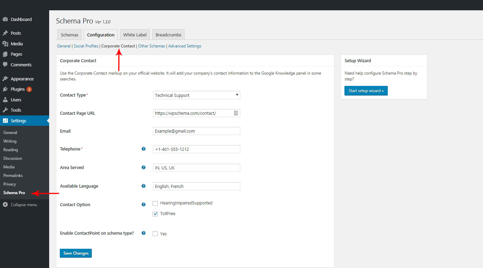Expand the Users menu in sidebar
The height and width of the screenshot is (268, 483).
pyautogui.click(x=16, y=100)
